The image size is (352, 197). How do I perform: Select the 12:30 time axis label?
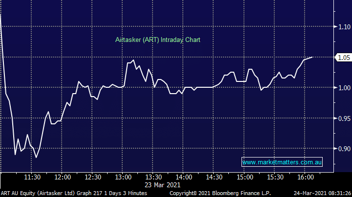(x=93, y=177)
